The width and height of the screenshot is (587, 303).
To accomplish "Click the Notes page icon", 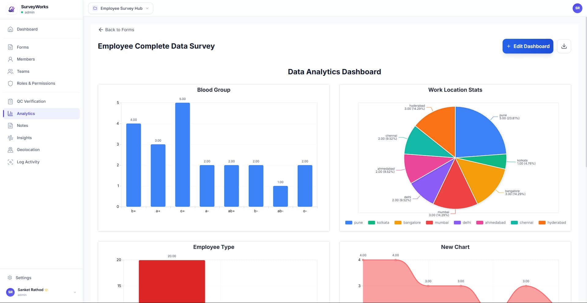I will (10, 126).
